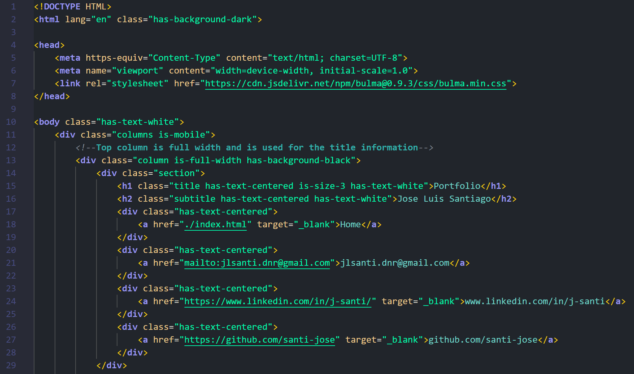Click line number 1 in gutter

13,7
